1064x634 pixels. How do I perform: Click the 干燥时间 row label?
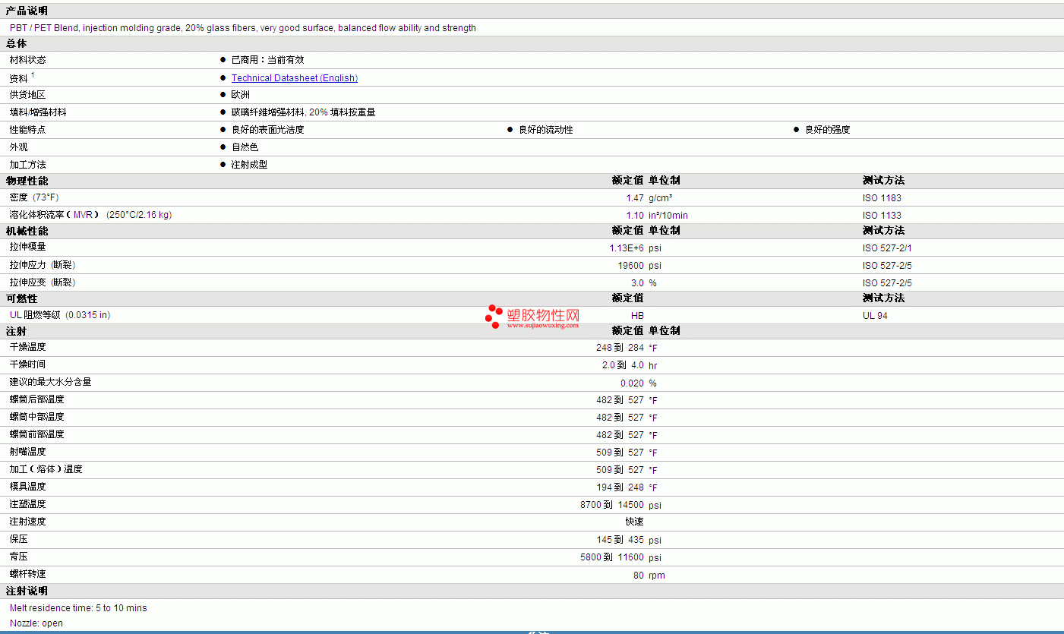(28, 364)
